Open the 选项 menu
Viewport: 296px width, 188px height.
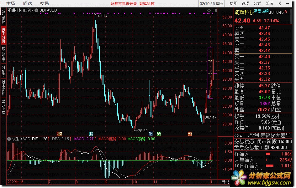pos(246,3)
